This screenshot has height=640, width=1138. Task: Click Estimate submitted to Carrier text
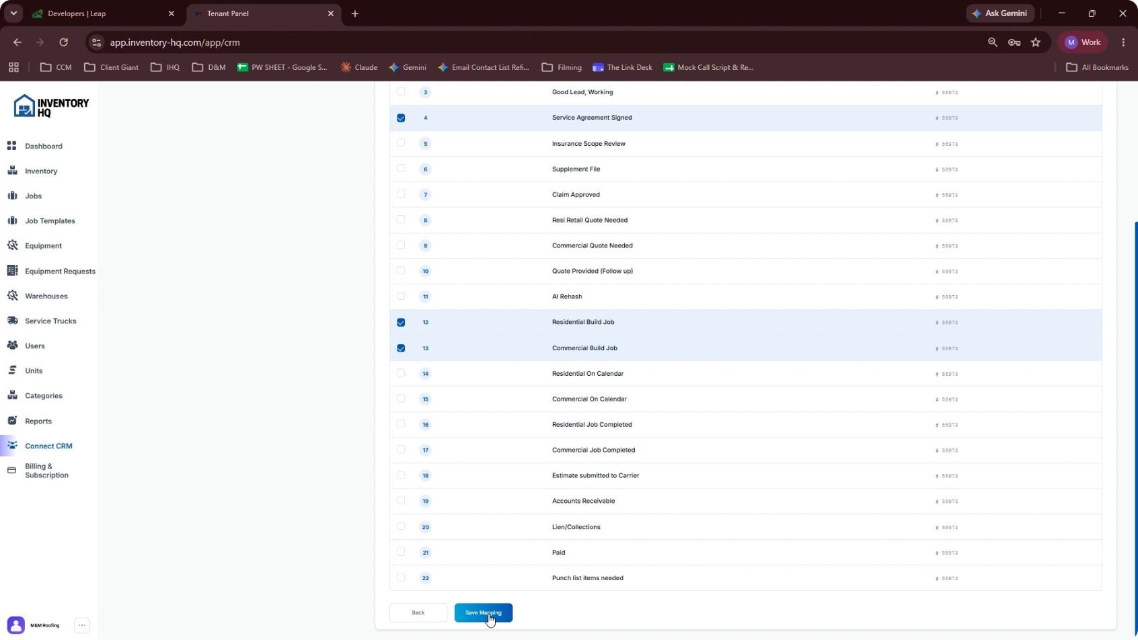coord(595,475)
